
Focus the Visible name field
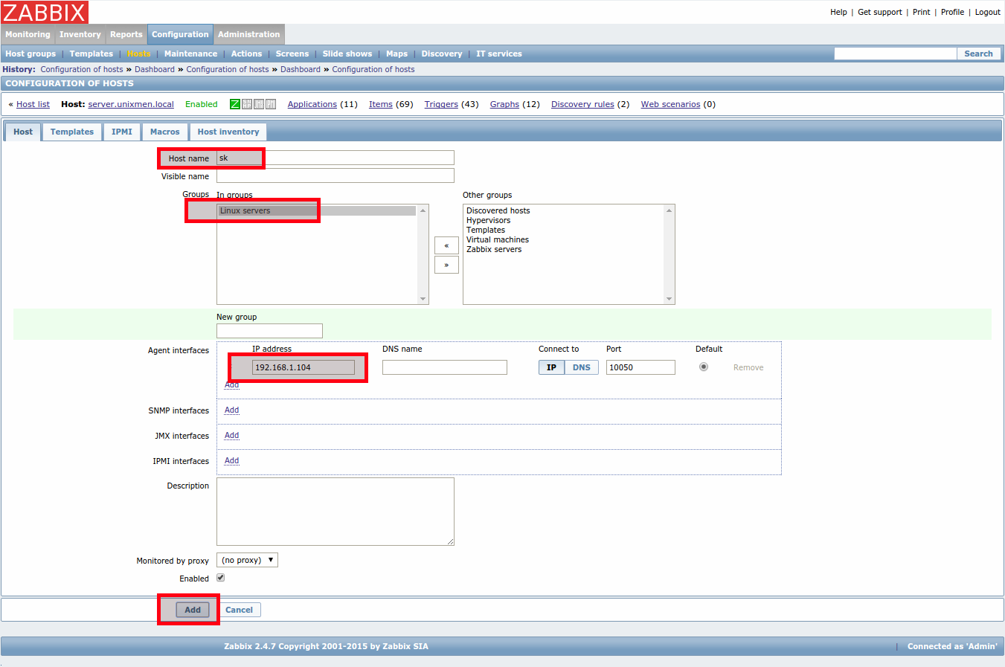pos(335,175)
